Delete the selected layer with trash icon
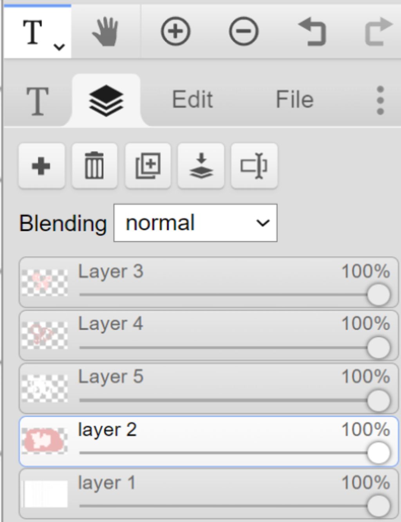Viewport: 401px width, 522px height. [x=94, y=166]
